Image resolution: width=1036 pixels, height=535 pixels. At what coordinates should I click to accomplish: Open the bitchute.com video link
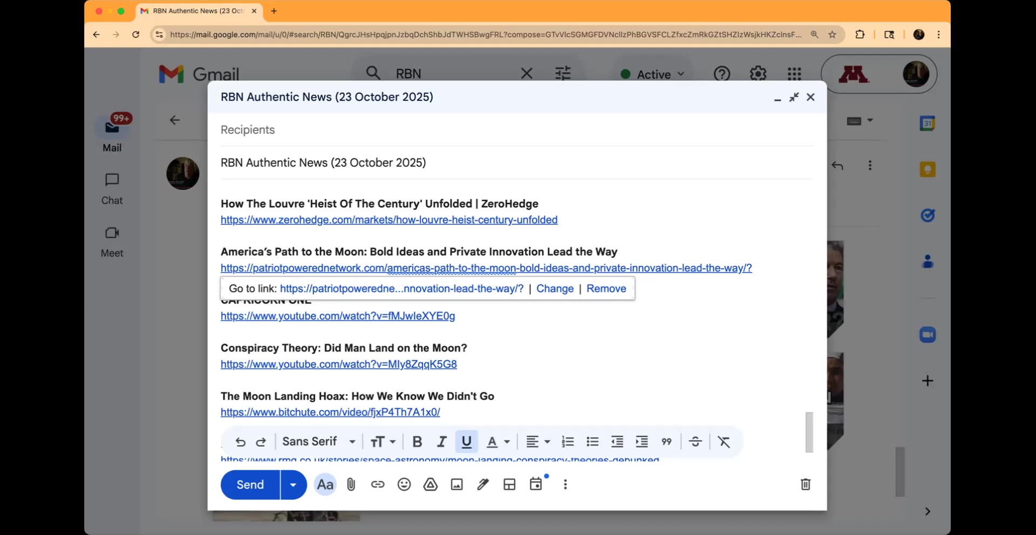point(330,413)
